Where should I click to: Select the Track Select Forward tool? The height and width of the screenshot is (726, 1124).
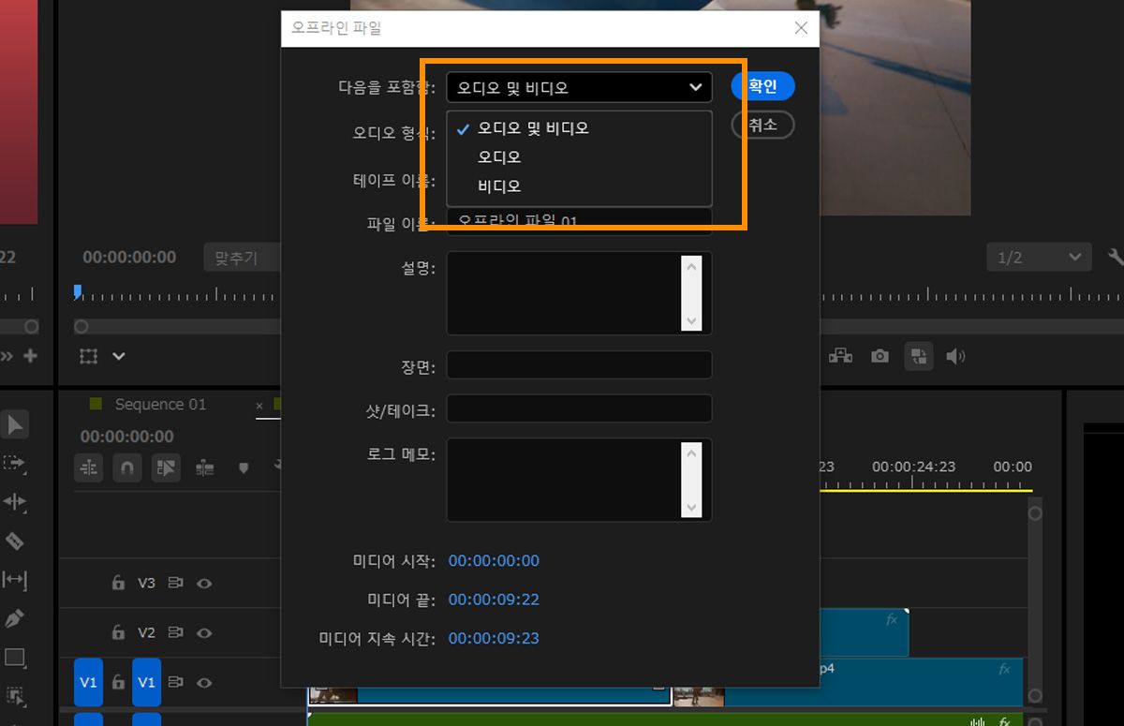point(15,463)
